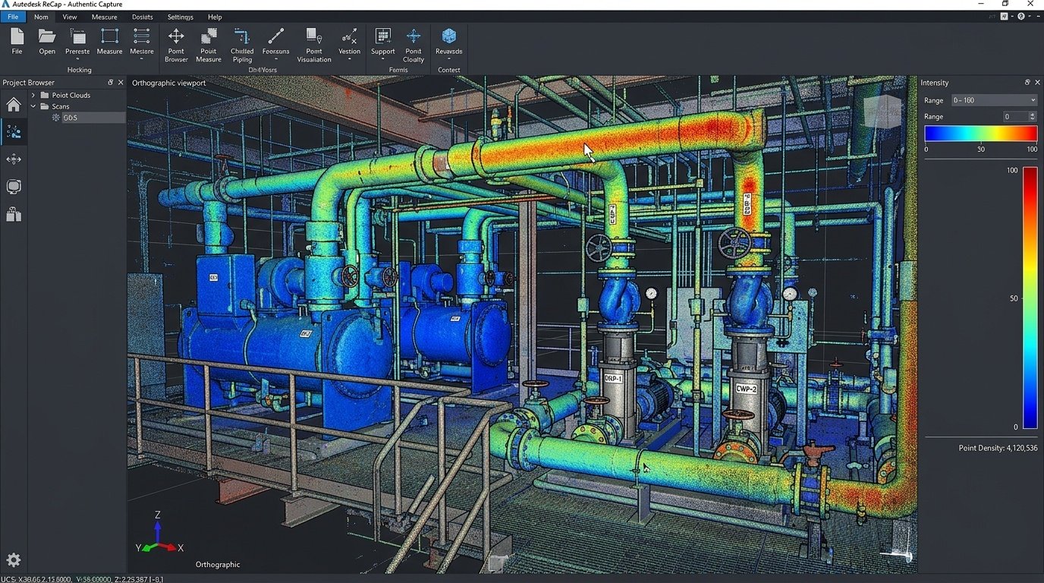
Task: Undock the Intensity panel
Action: click(1027, 82)
